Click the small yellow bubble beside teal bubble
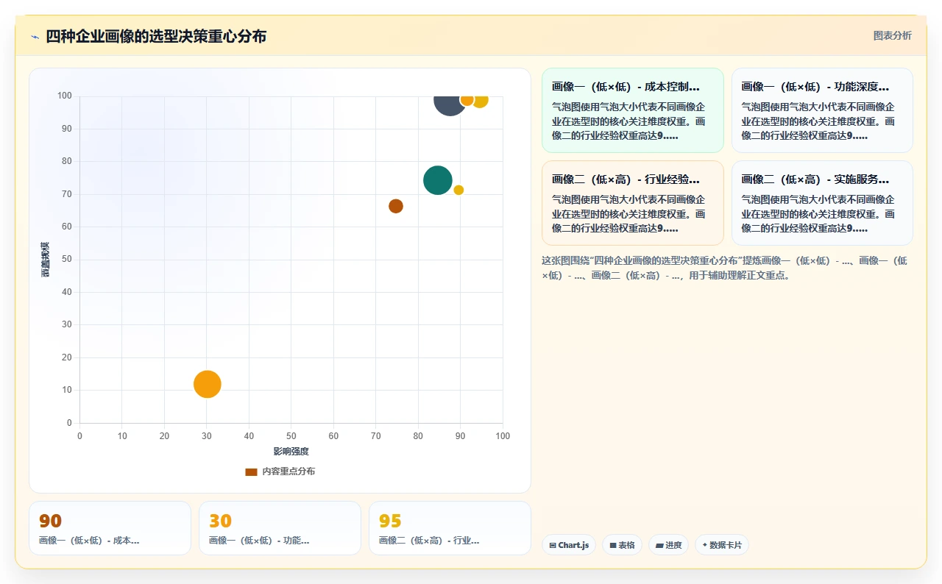This screenshot has height=584, width=942. [x=458, y=190]
